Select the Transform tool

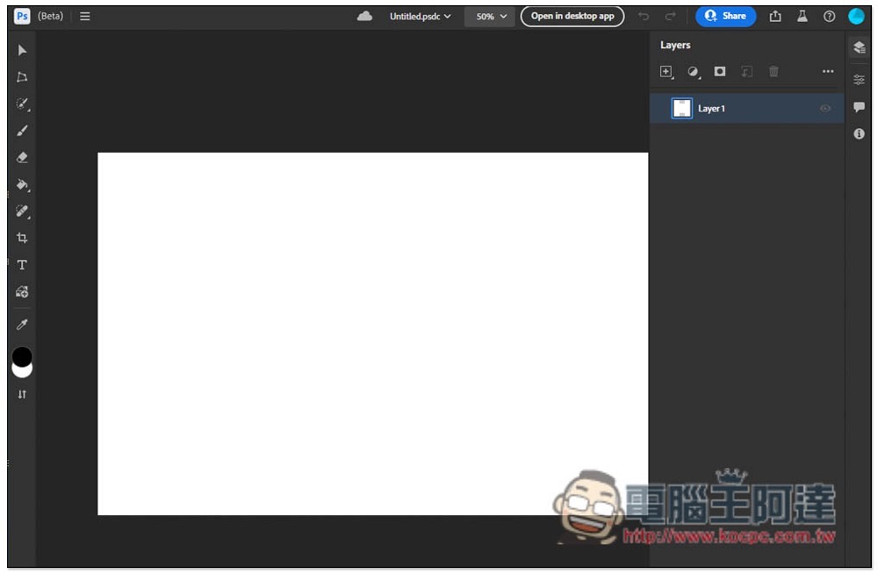tap(22, 77)
